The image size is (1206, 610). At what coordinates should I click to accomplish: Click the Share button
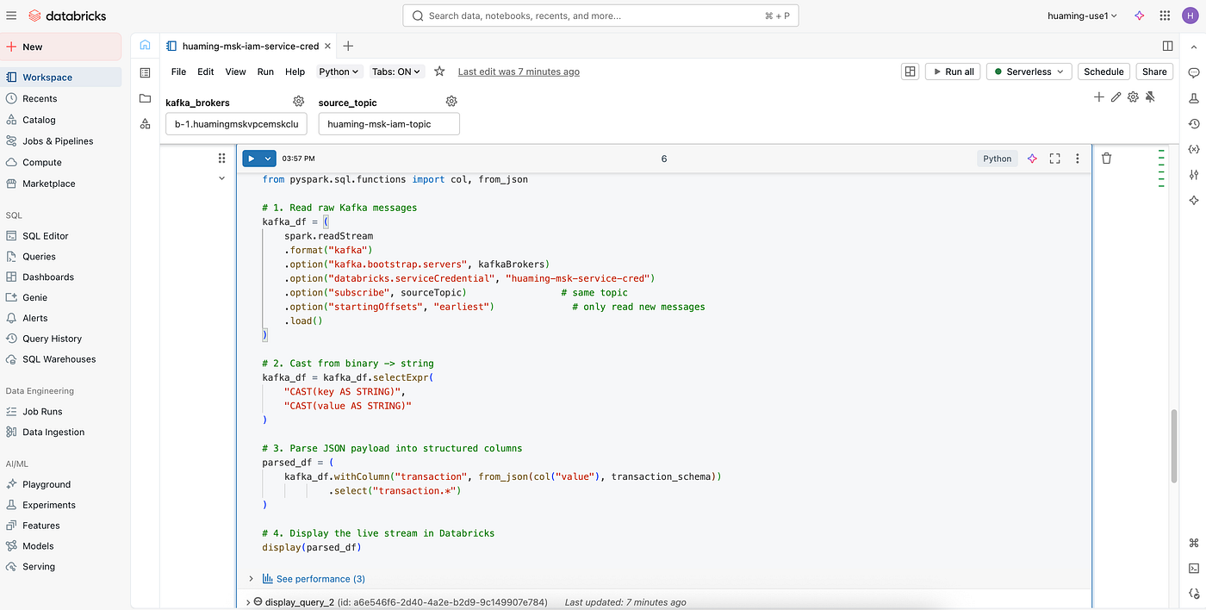click(1154, 72)
